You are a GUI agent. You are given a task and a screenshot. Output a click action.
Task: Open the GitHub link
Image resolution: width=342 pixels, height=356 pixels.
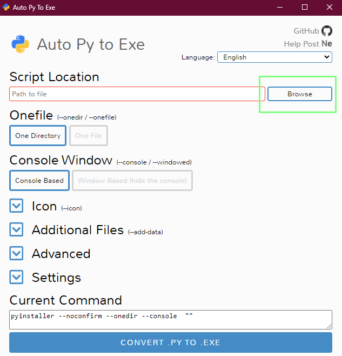[306, 31]
